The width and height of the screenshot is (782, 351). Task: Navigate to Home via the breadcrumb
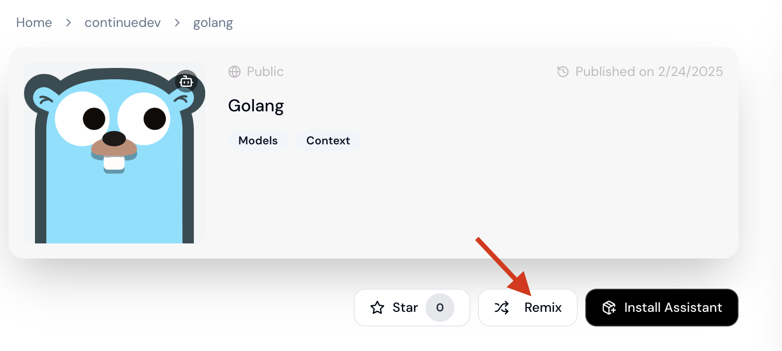click(34, 22)
